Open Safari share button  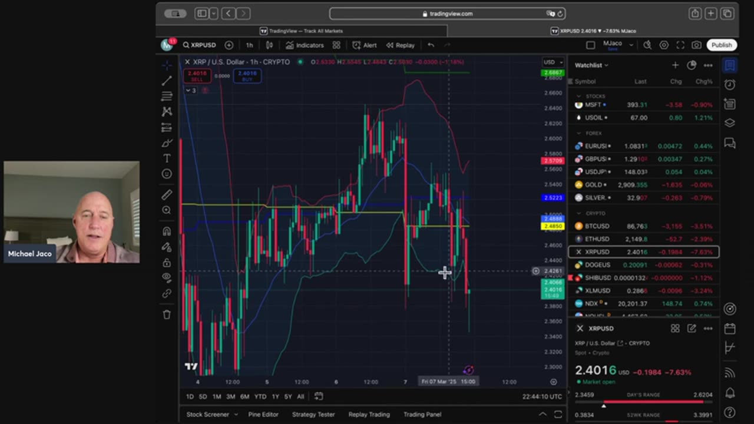tap(695, 14)
